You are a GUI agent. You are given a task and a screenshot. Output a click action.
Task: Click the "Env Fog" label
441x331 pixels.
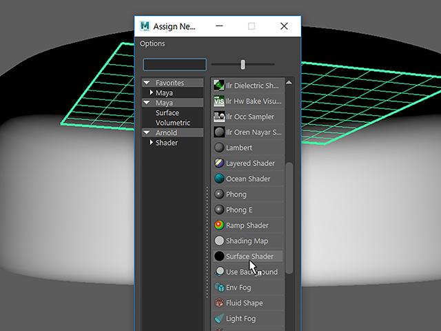[238, 288]
